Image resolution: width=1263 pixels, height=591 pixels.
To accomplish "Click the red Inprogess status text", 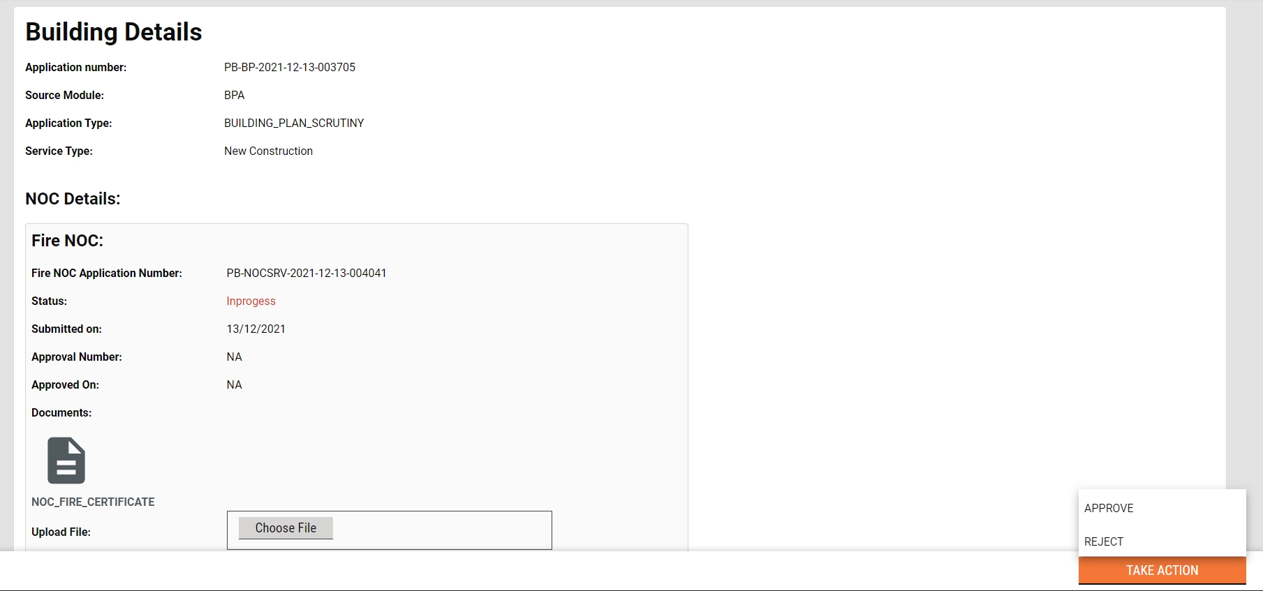I will (251, 301).
